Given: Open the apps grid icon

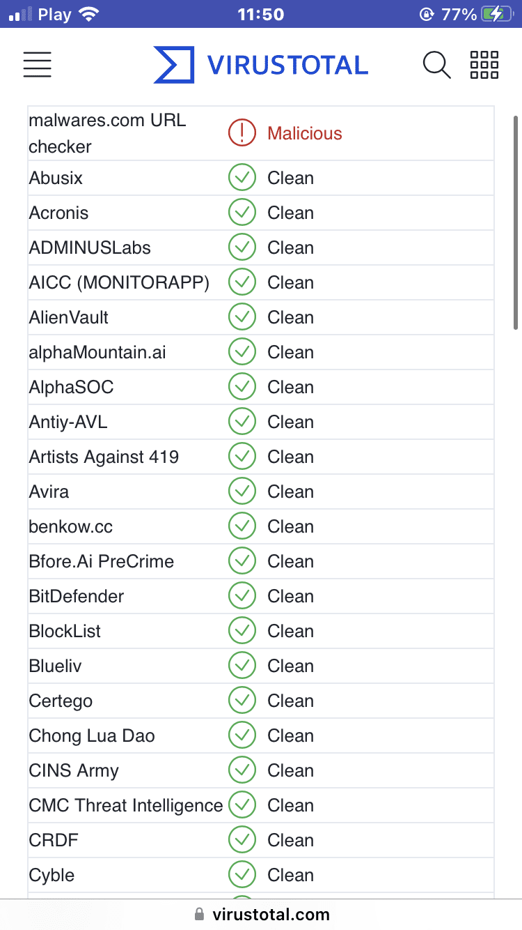Looking at the screenshot, I should click(484, 65).
